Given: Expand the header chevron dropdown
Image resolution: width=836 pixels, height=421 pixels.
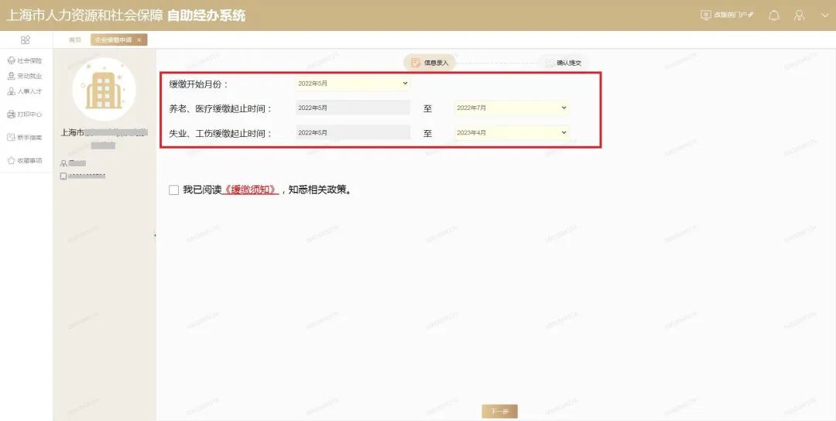Looking at the screenshot, I should click(824, 15).
